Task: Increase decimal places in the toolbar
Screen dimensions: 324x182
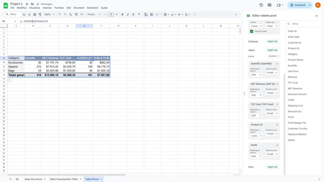Action: (x=76, y=15)
